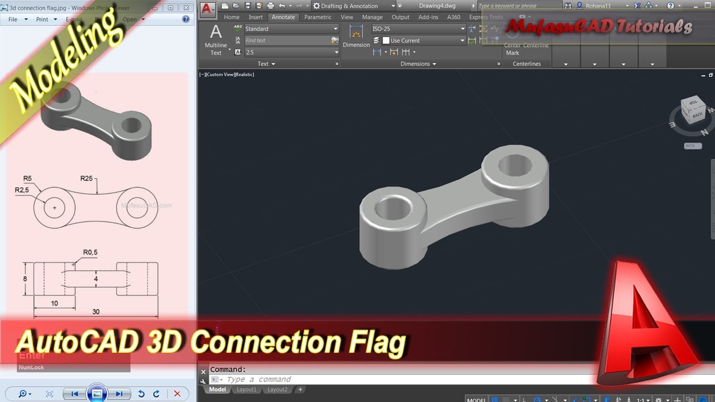Viewport: 715px width, 402px height.
Task: Select the Multiline Text tool
Action: 216,40
